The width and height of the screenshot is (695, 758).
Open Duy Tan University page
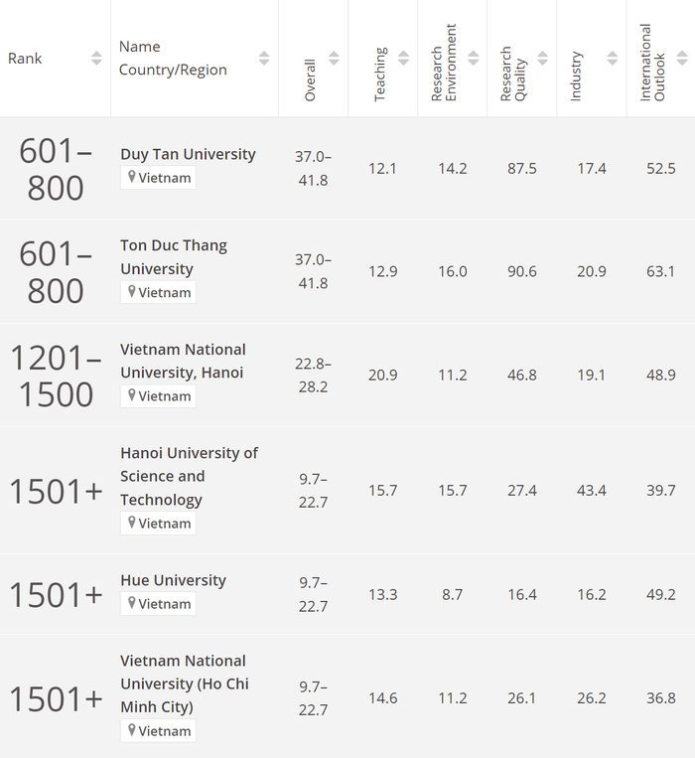coord(188,154)
